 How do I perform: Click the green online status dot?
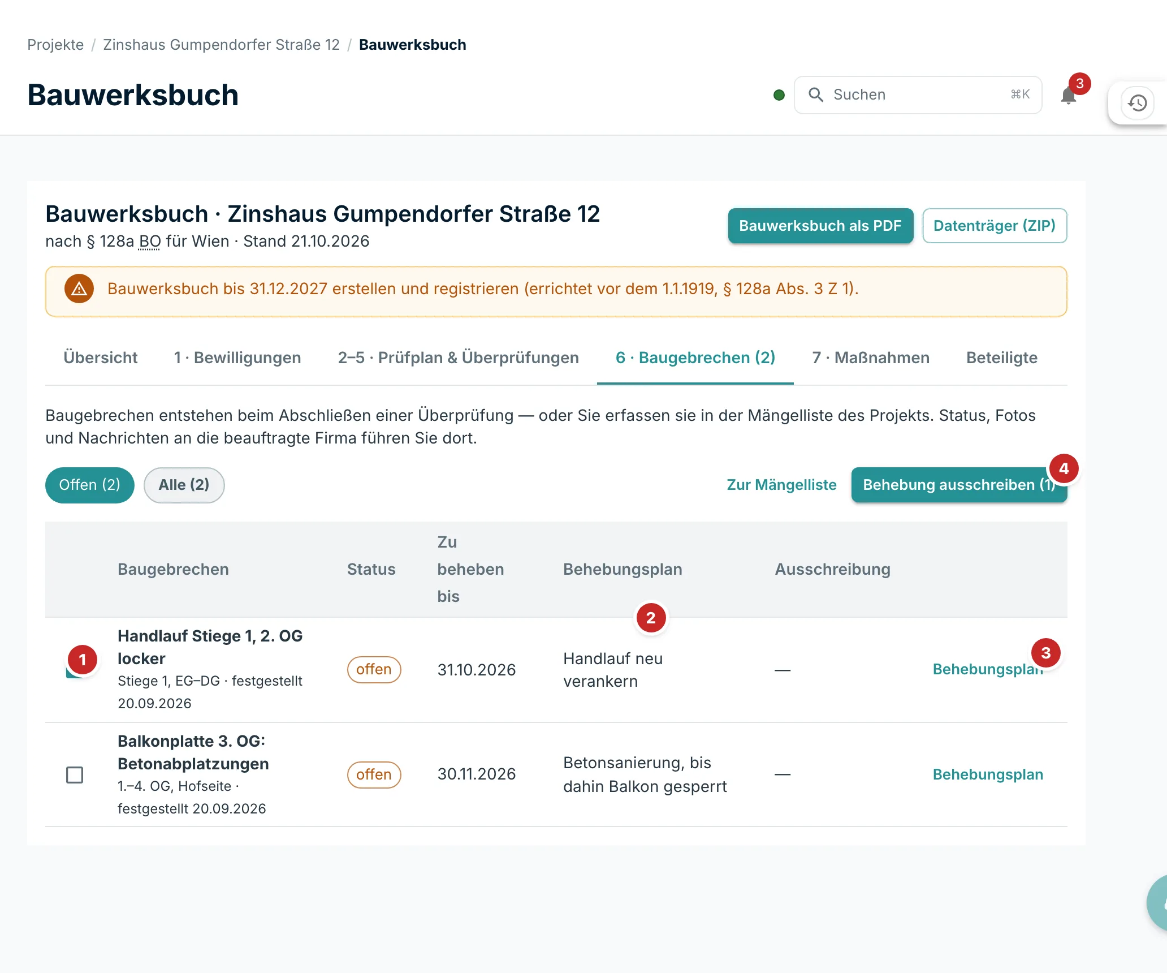(779, 95)
